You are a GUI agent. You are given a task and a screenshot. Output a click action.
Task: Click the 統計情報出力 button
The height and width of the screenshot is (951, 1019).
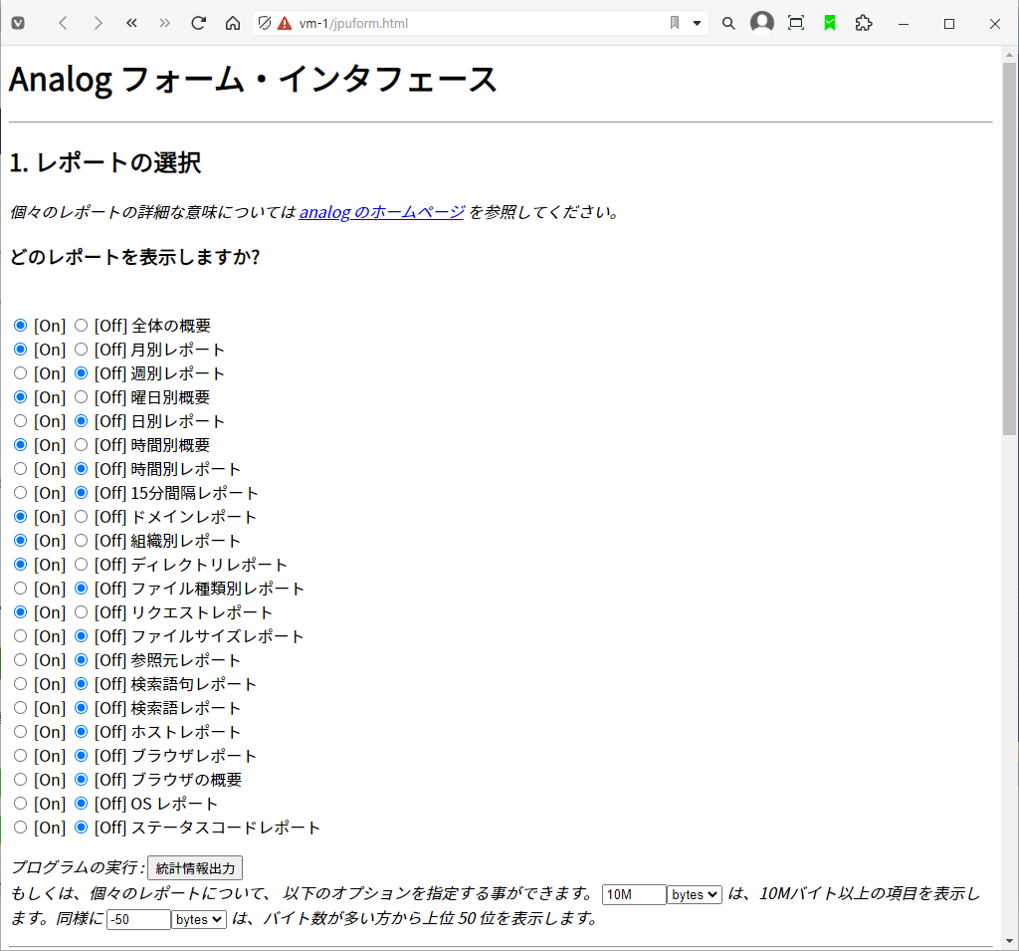click(195, 868)
